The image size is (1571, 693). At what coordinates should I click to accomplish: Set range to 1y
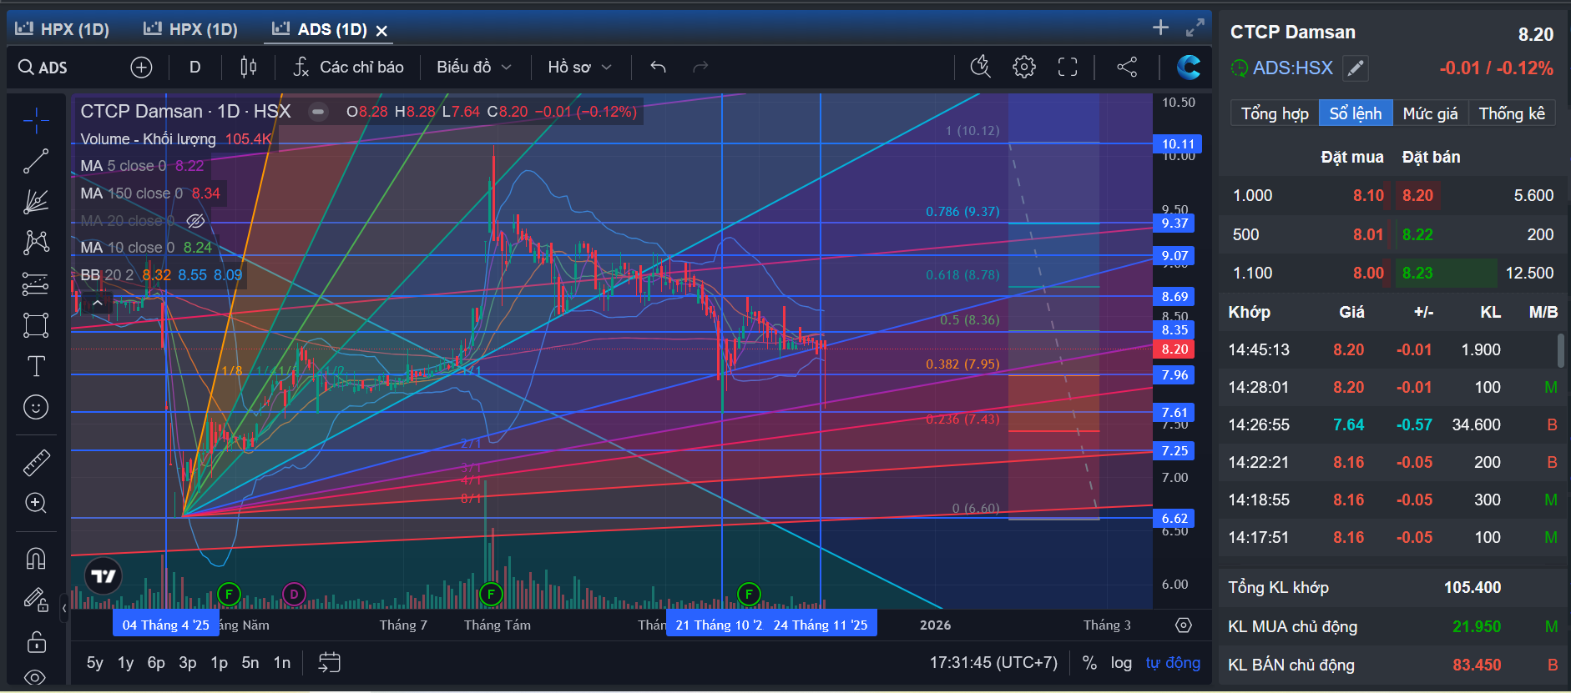[x=126, y=663]
